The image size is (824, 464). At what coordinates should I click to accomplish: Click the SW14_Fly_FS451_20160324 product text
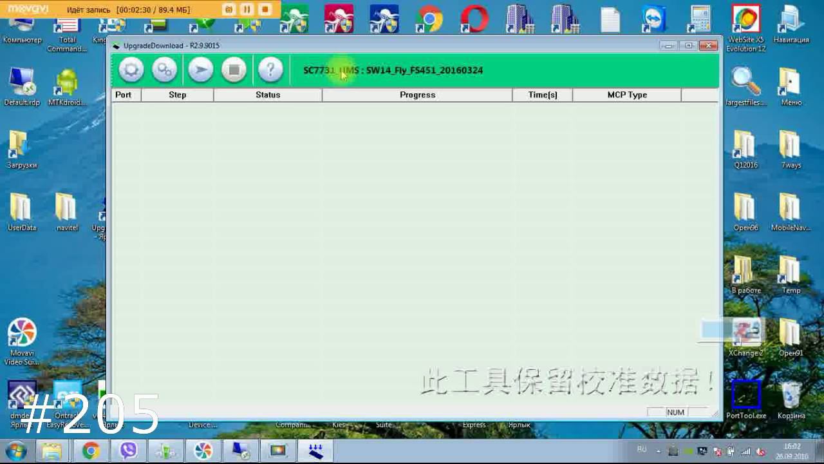click(x=424, y=70)
